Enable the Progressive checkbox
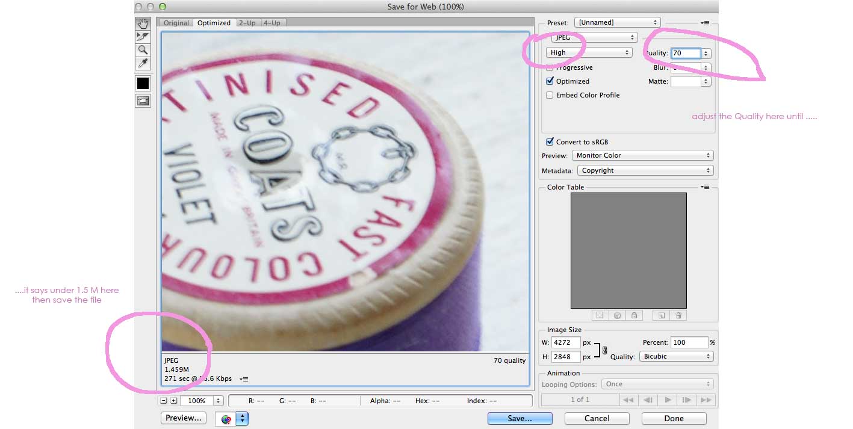The width and height of the screenshot is (853, 429). [550, 67]
